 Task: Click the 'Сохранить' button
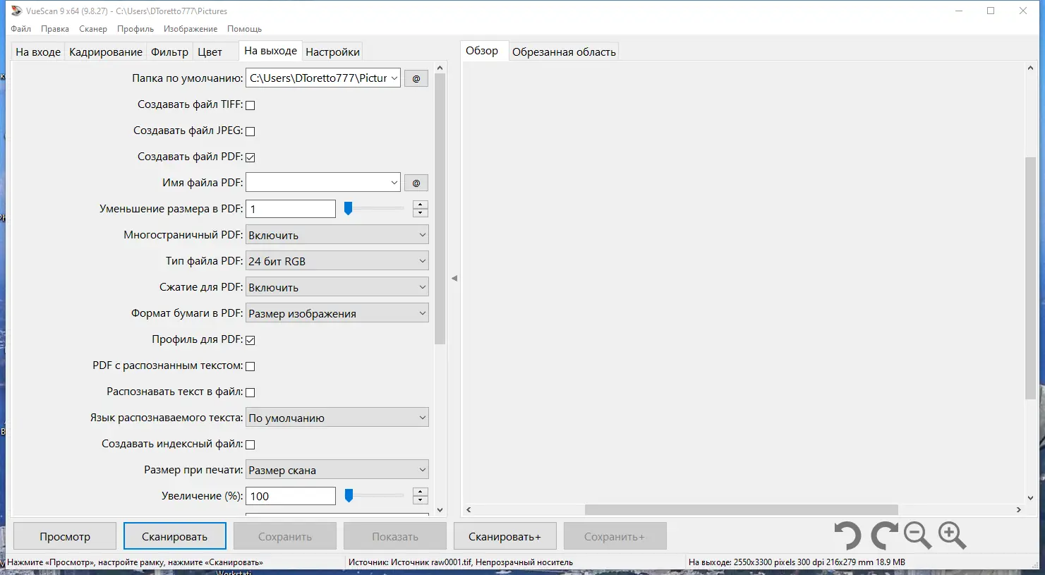coord(285,536)
